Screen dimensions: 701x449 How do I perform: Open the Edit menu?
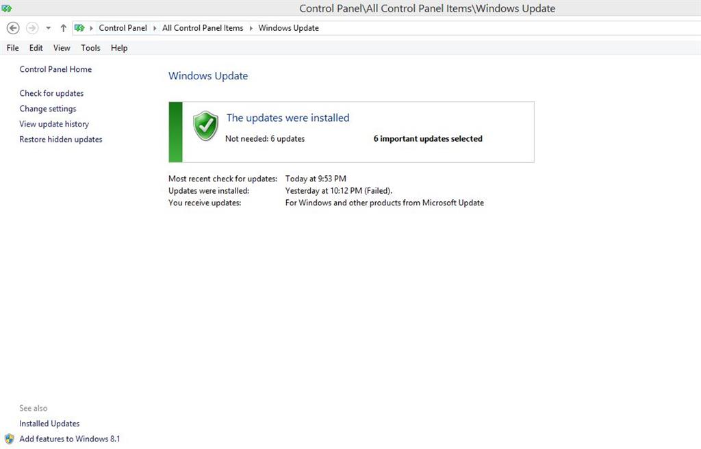pyautogui.click(x=36, y=48)
